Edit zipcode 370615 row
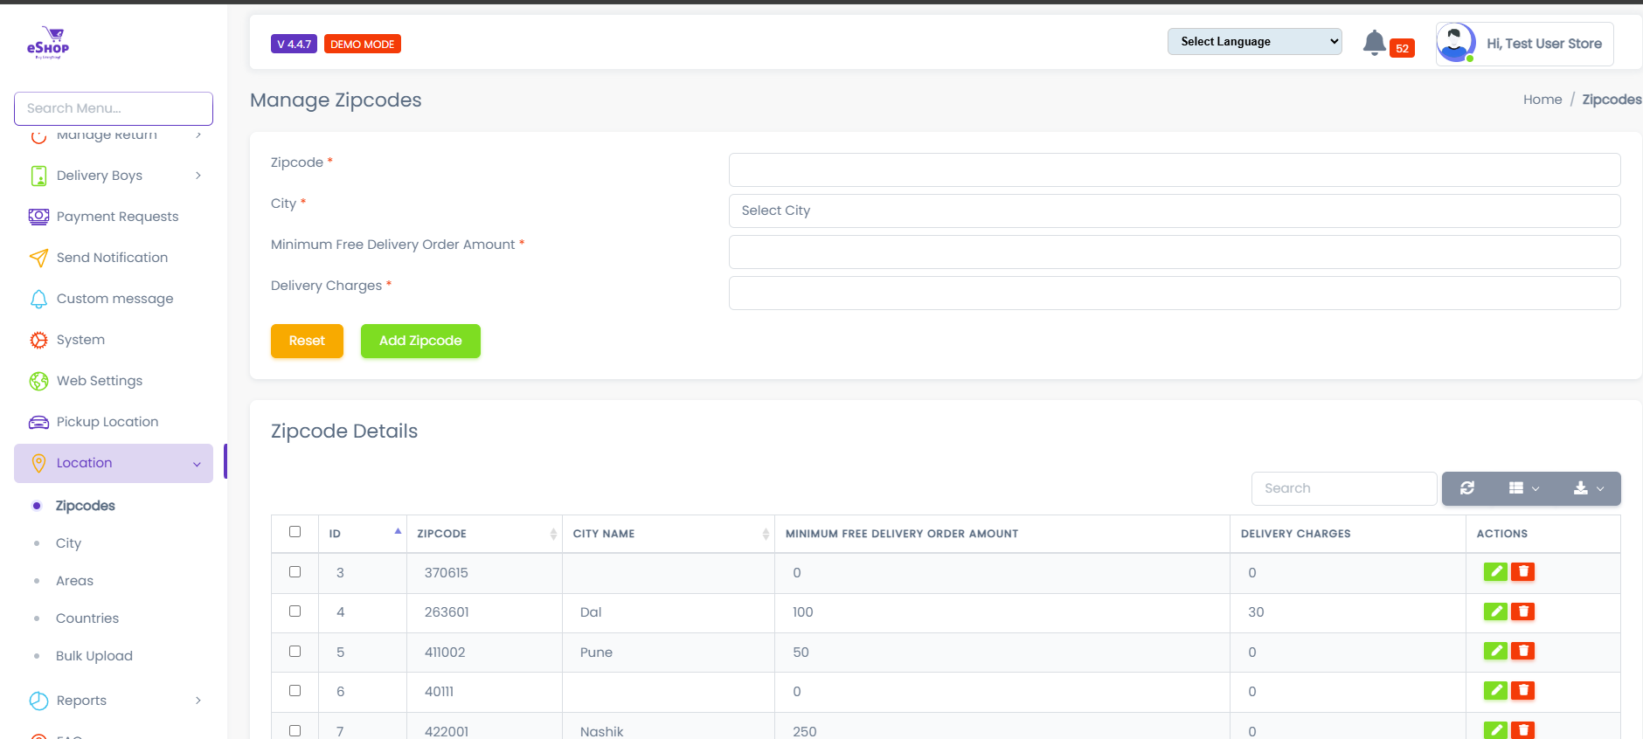 point(1495,572)
